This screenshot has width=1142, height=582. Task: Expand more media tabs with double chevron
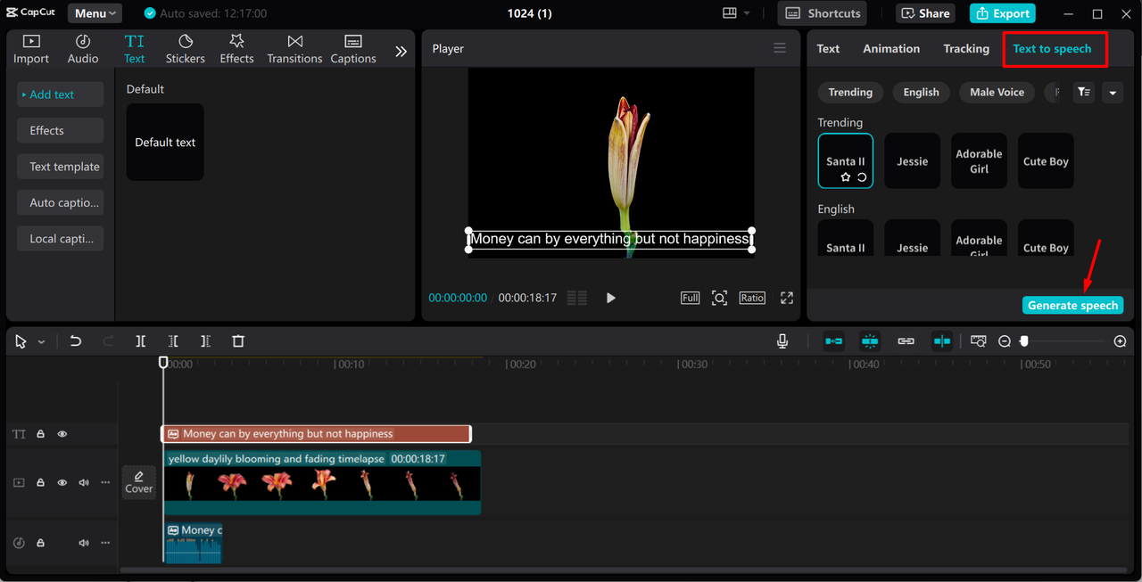(x=401, y=51)
